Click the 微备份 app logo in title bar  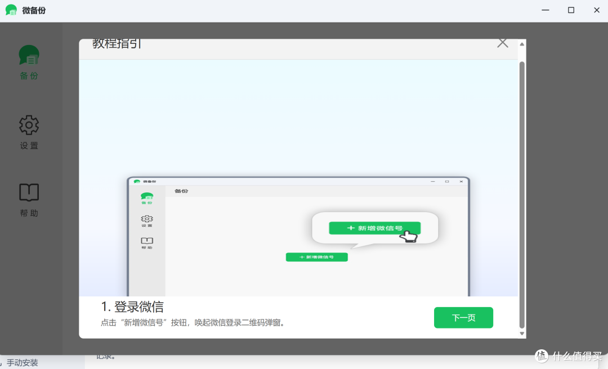11,10
